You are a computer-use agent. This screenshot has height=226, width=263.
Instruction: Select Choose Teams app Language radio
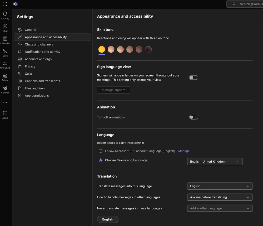coord(101,160)
